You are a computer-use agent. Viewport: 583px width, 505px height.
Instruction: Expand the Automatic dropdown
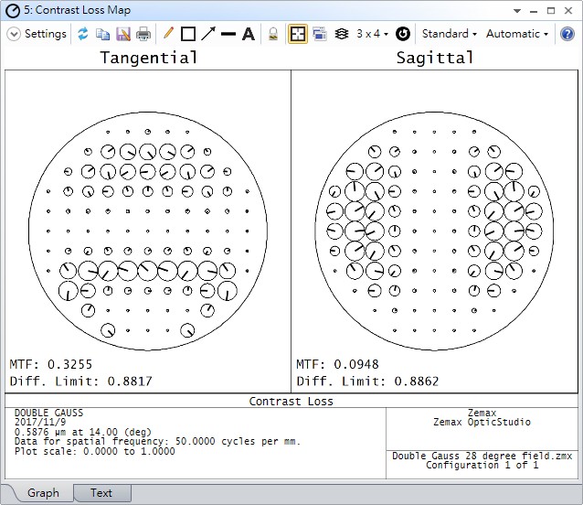tap(516, 34)
